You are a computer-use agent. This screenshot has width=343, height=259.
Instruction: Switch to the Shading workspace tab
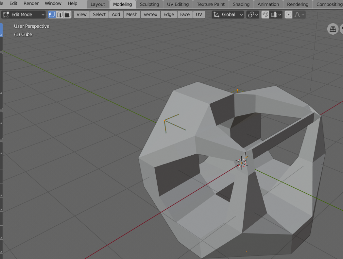tap(241, 4)
